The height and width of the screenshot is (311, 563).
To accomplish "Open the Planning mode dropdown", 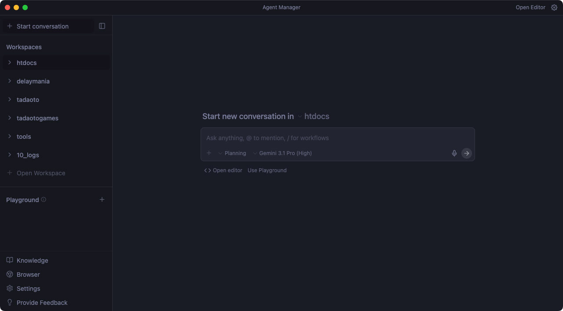I will point(232,153).
